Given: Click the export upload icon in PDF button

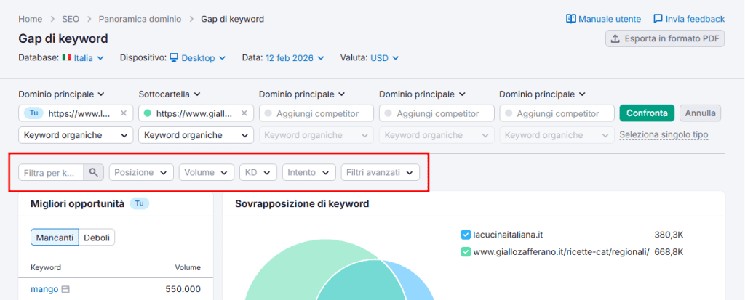Looking at the screenshot, I should tap(615, 39).
